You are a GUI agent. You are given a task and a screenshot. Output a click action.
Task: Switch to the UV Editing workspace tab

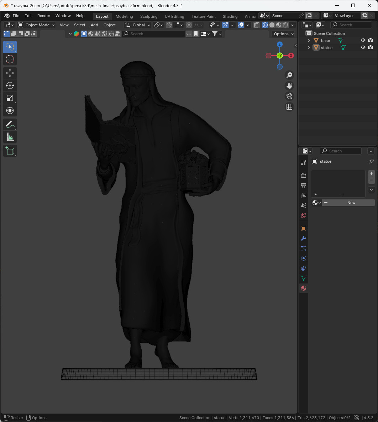(174, 16)
